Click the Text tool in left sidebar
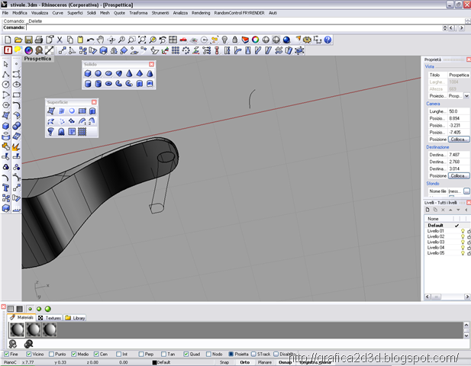Screen dimensions: 471x366 click(x=5, y=188)
